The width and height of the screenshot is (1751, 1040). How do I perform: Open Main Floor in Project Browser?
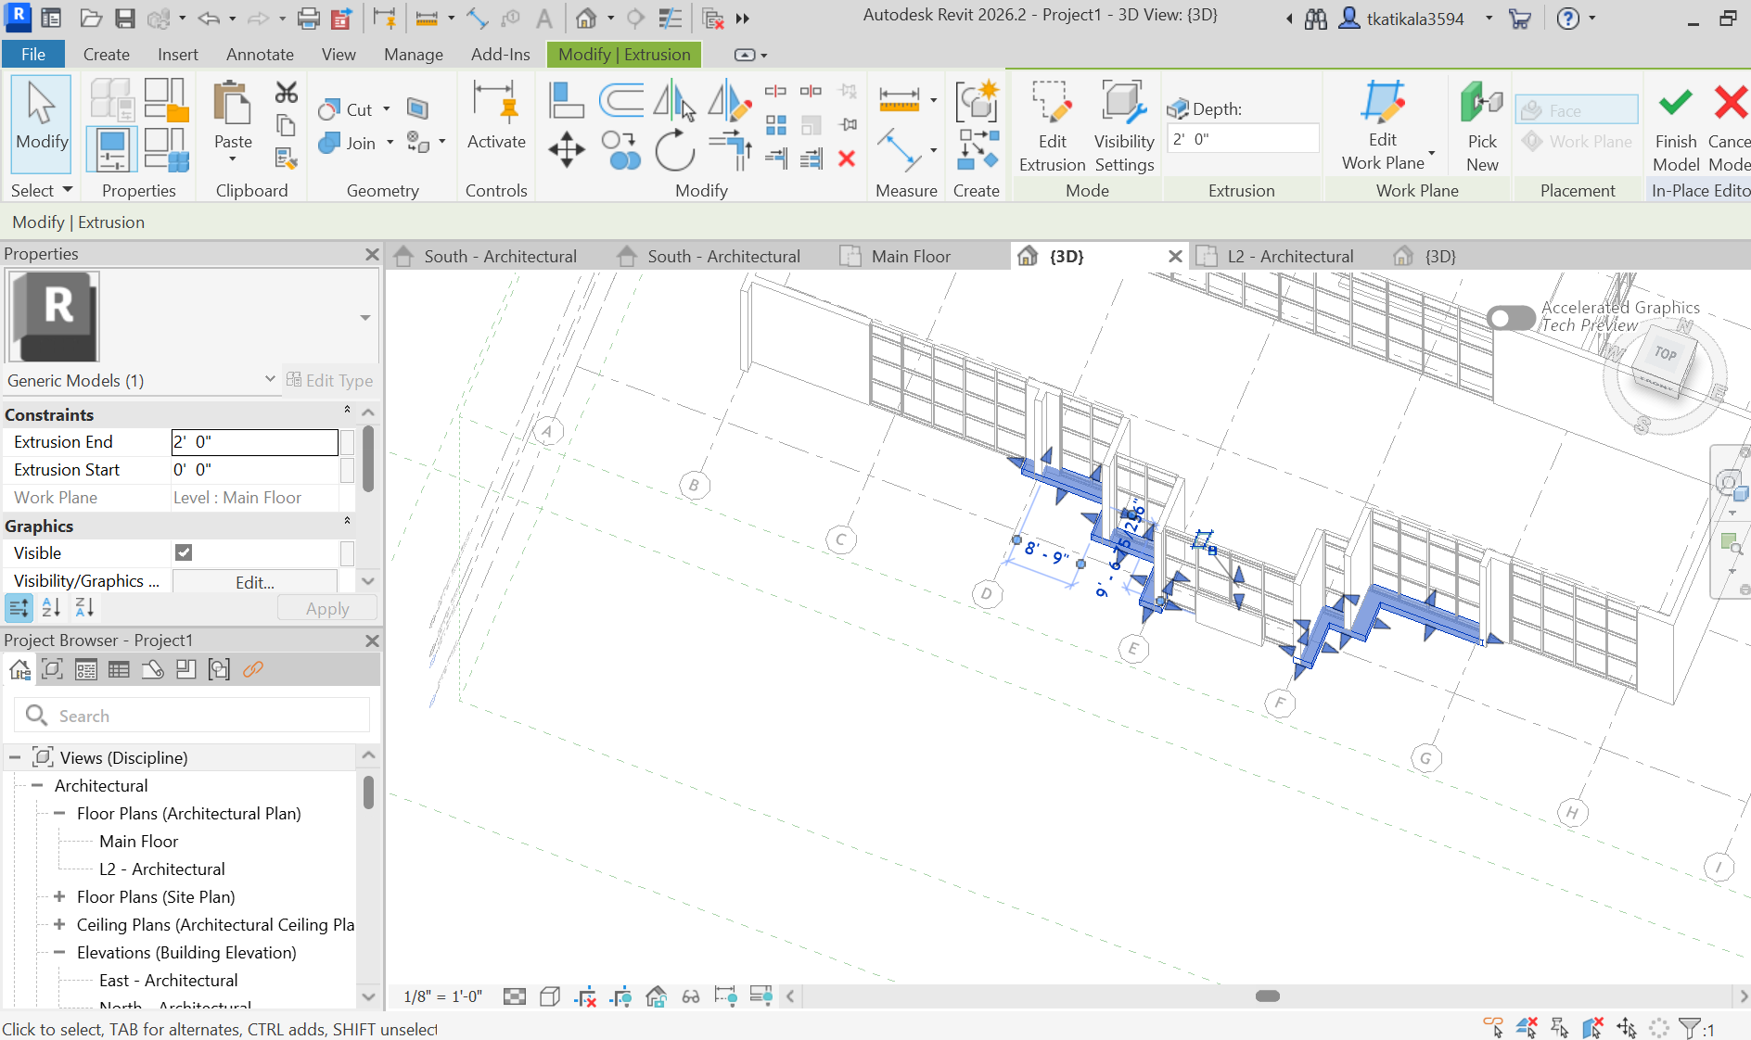(x=139, y=842)
